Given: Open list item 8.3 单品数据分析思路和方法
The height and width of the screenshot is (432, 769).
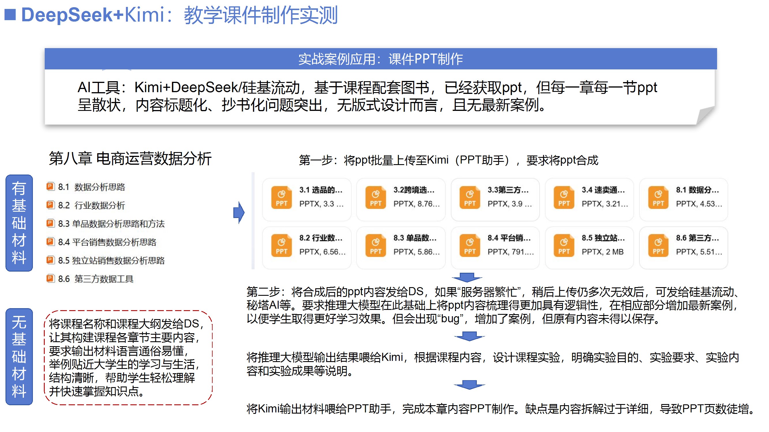Looking at the screenshot, I should [111, 224].
